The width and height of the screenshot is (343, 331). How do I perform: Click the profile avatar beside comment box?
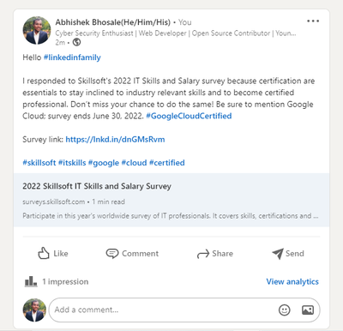pyautogui.click(x=34, y=310)
